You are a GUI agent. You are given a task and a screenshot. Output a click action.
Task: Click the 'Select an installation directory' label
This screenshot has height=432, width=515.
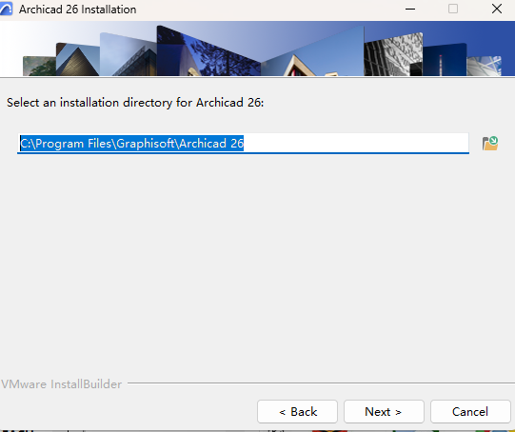(135, 103)
